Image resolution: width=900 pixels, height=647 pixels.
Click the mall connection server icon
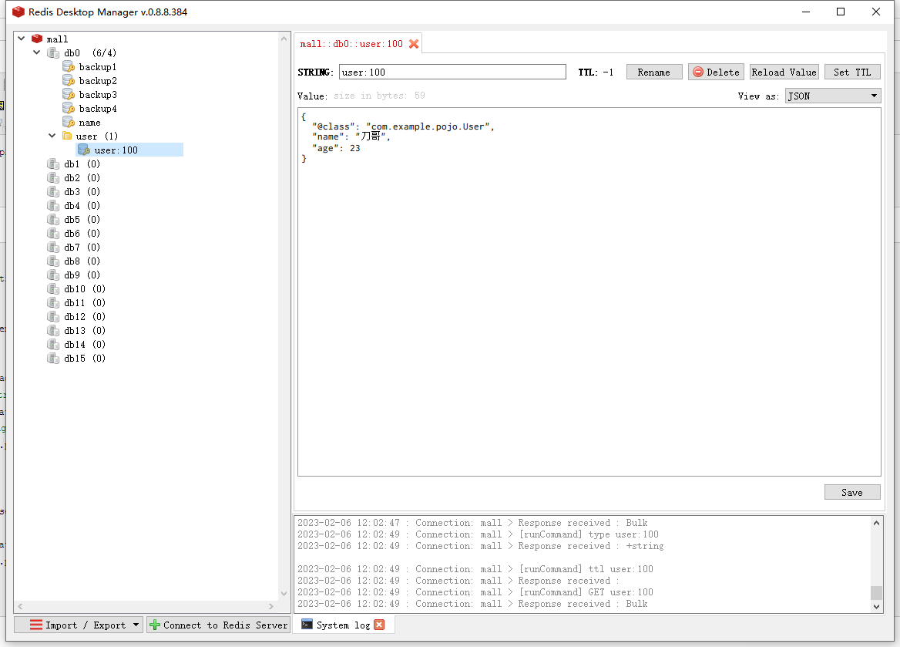(x=37, y=39)
